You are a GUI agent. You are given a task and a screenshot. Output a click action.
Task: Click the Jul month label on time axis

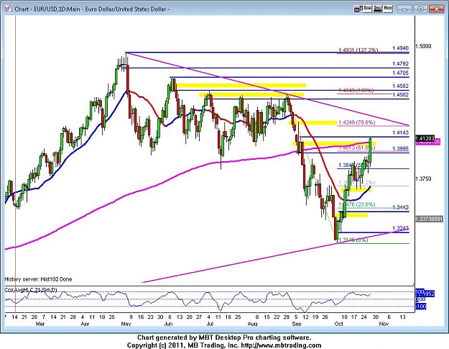[x=210, y=324]
